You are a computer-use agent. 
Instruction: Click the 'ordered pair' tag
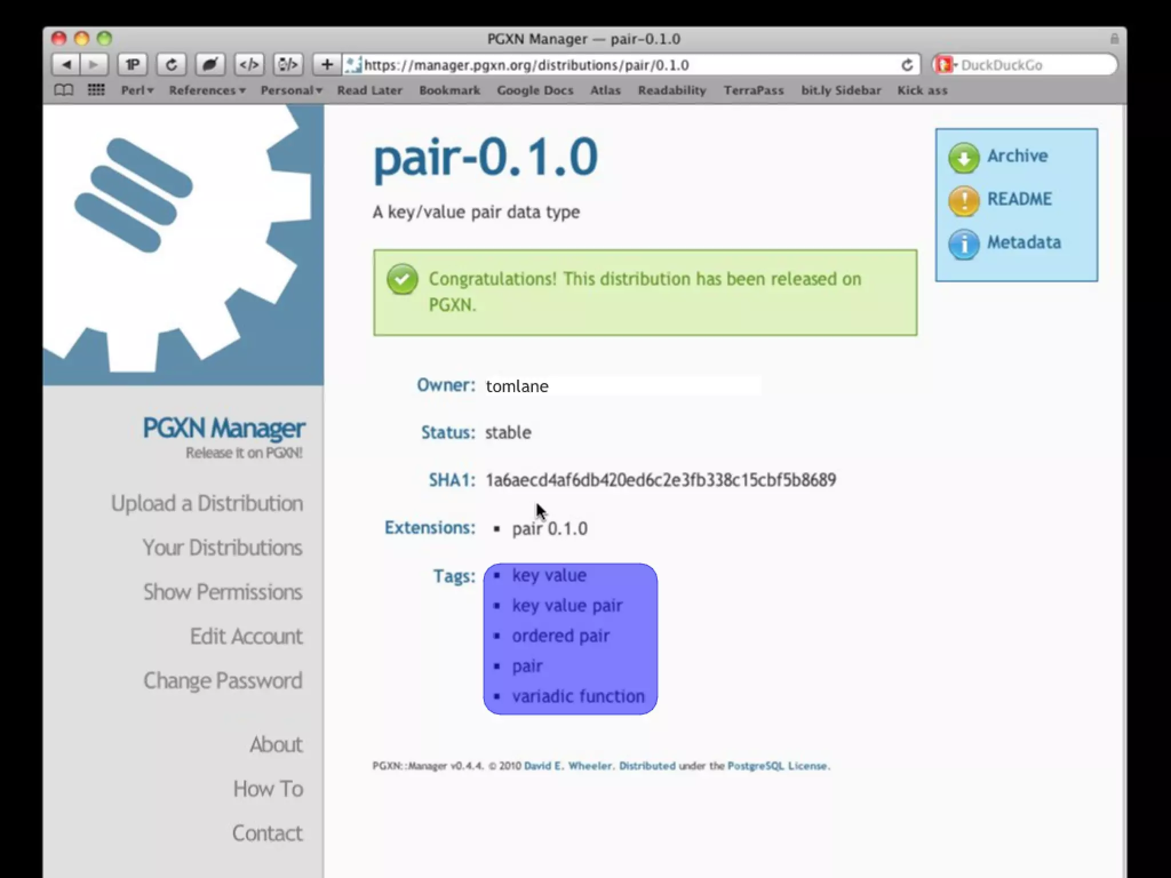(x=561, y=636)
